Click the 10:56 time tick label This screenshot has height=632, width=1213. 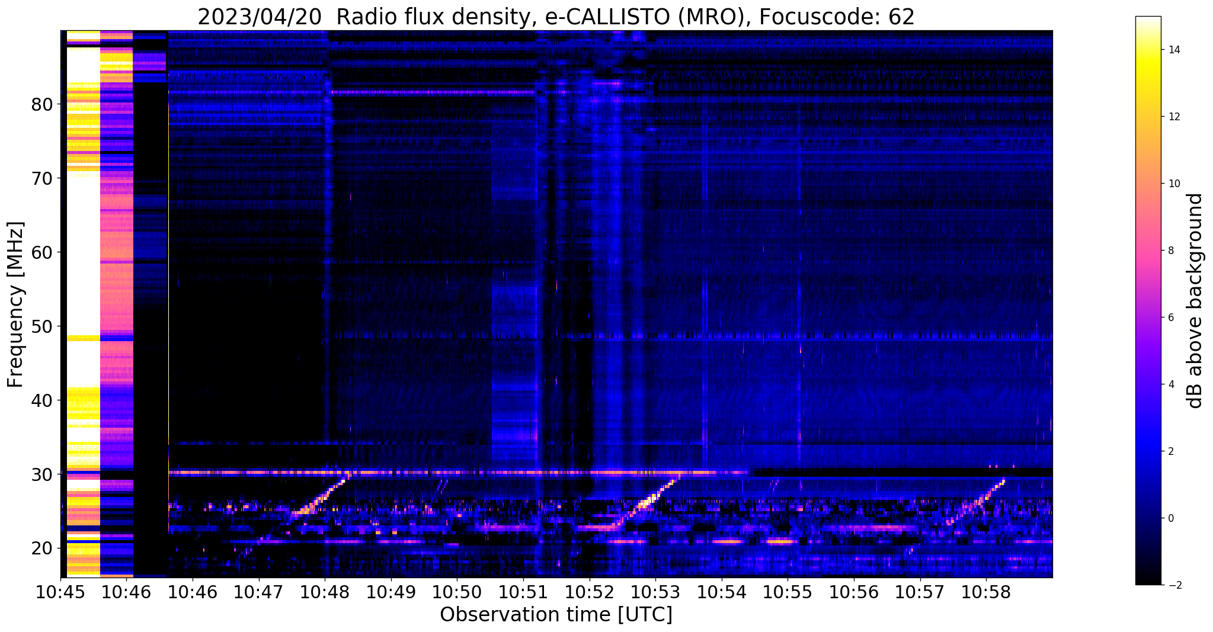pos(854,592)
